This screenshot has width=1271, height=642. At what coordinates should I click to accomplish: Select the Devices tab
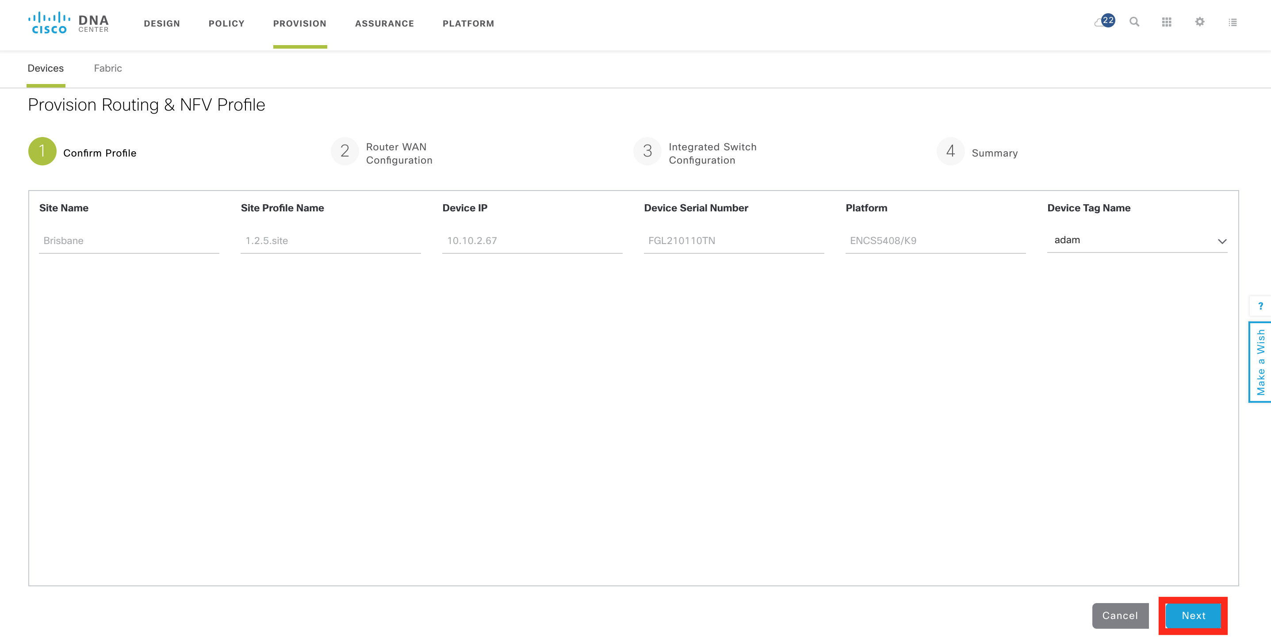point(46,68)
